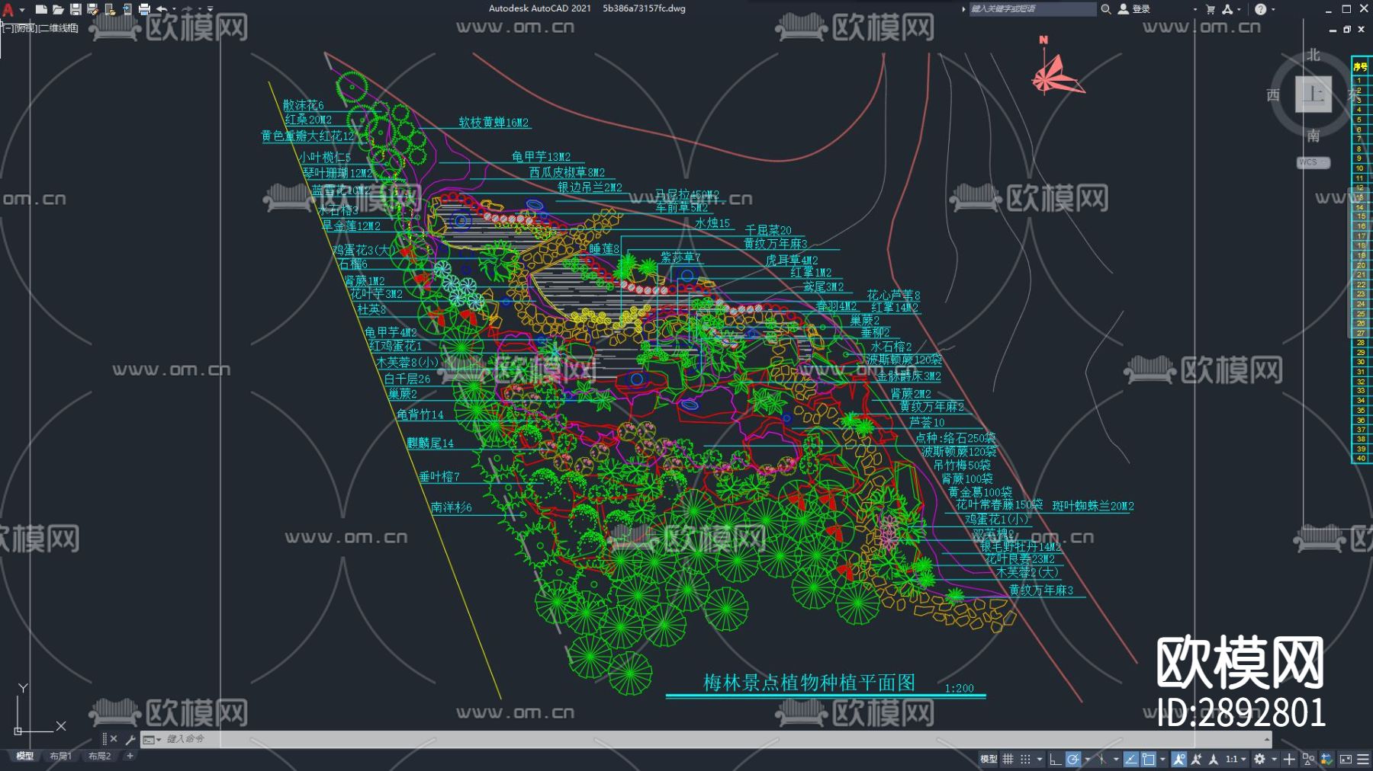Plot the drawing with printer icon
This screenshot has width=1373, height=771.
point(144,9)
